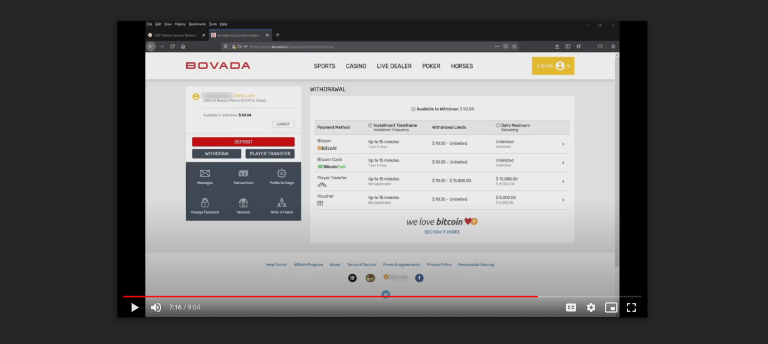Viewport: 768px width, 344px height.
Task: Open the SPORTS navigation tab
Action: pos(324,66)
